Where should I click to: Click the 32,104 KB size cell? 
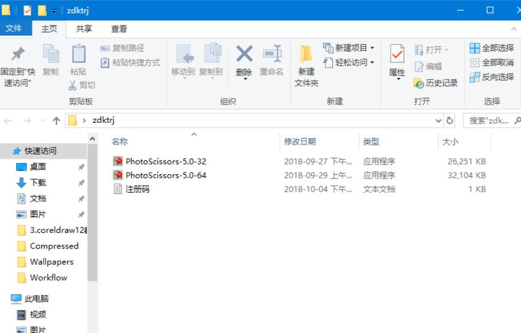pos(467,175)
